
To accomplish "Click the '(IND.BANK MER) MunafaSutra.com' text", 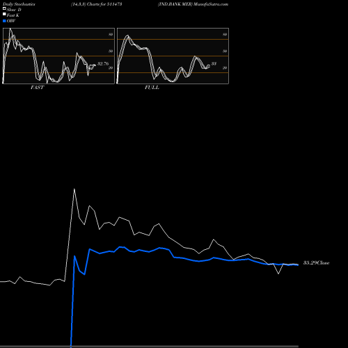I will pos(193,4).
